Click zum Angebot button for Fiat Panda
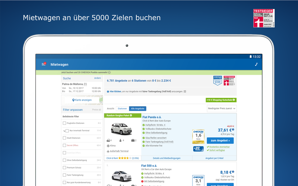The height and width of the screenshot is (186, 298). [x=220, y=141]
